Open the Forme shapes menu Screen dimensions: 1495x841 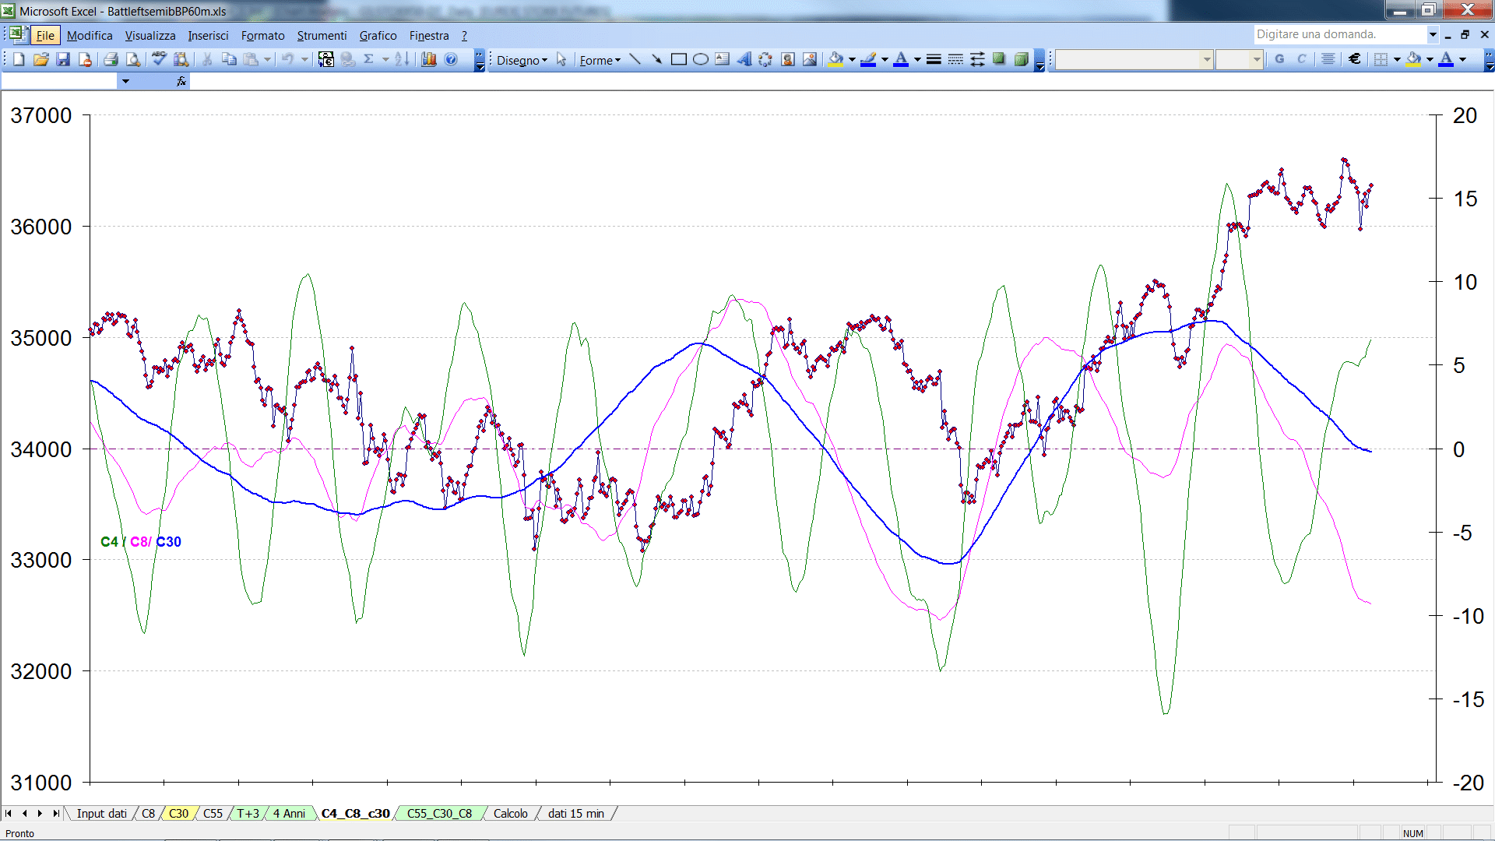click(x=600, y=60)
